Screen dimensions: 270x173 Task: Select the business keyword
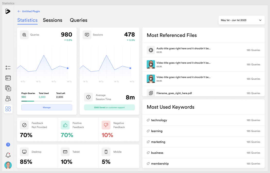point(157,153)
